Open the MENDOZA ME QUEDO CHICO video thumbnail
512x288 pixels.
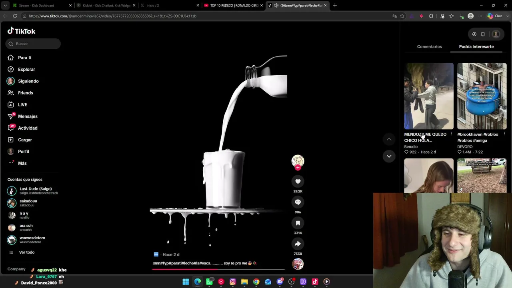tap(429, 96)
